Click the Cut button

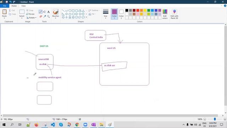click(12, 10)
